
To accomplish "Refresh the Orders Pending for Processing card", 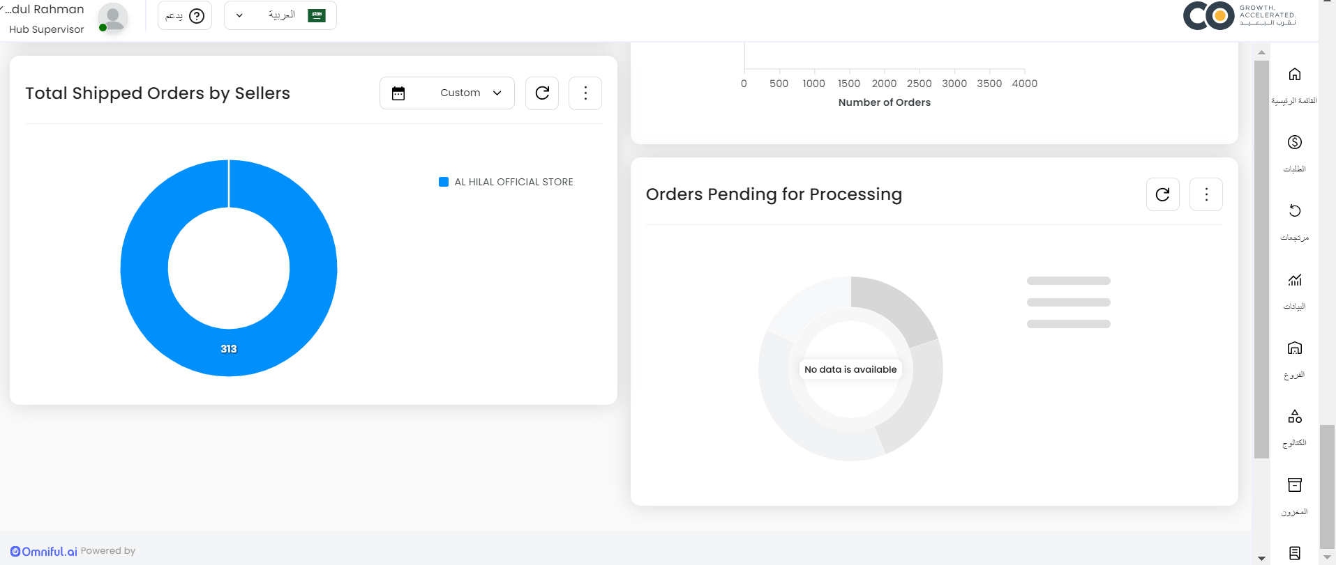I will [x=1162, y=194].
